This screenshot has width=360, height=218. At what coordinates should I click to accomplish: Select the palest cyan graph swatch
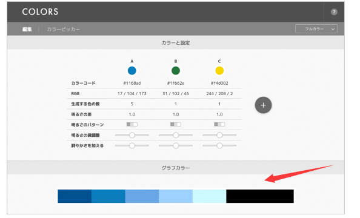pyautogui.click(x=209, y=196)
